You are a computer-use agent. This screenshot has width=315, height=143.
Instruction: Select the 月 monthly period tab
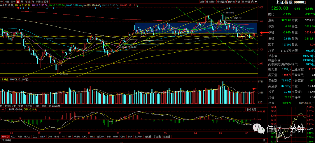(x=26, y=2)
